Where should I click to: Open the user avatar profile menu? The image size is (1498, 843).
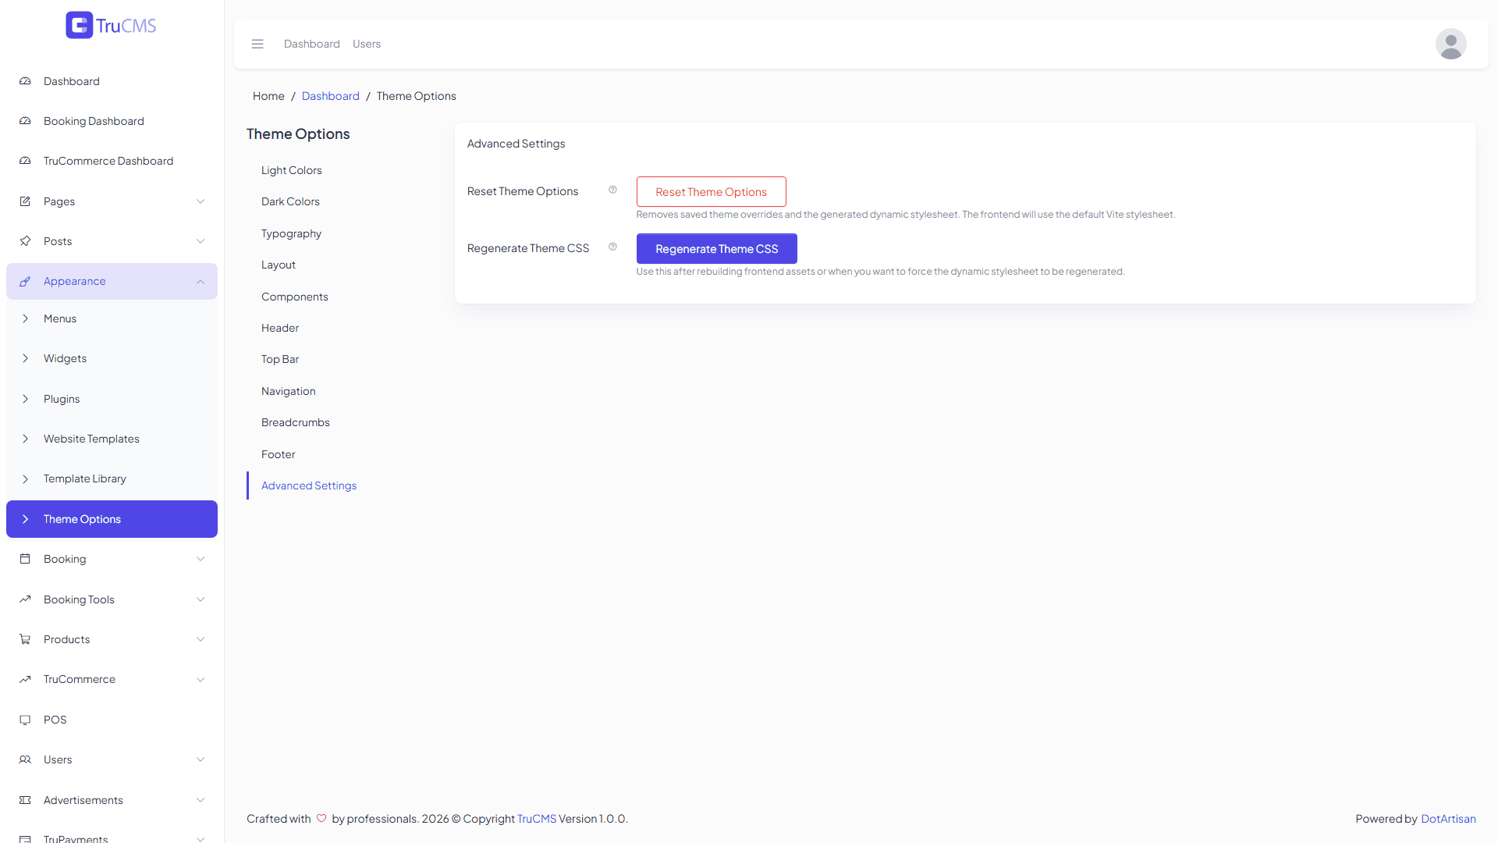pyautogui.click(x=1450, y=44)
